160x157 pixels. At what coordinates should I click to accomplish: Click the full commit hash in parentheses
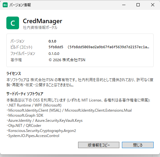click(109, 47)
